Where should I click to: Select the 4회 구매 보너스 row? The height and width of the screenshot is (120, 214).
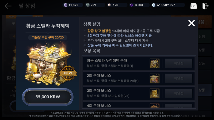tap(139, 105)
